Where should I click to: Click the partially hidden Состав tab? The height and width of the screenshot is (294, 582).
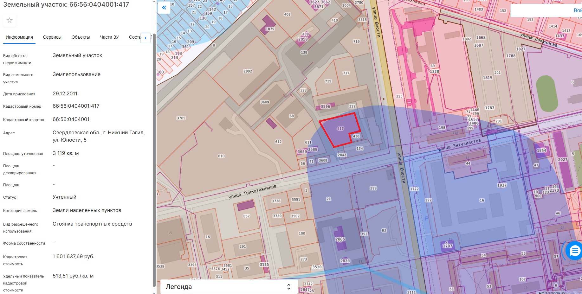point(134,37)
